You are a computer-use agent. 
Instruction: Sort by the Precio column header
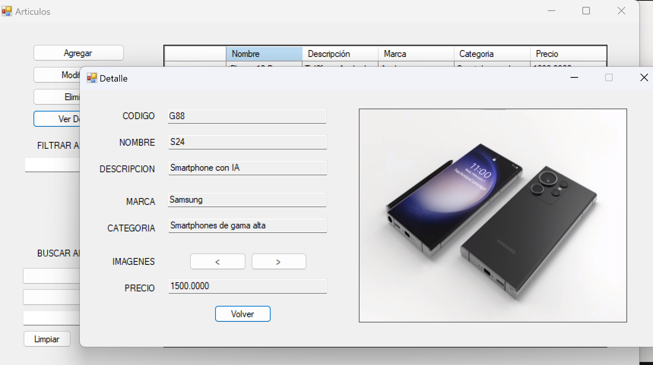pyautogui.click(x=567, y=54)
